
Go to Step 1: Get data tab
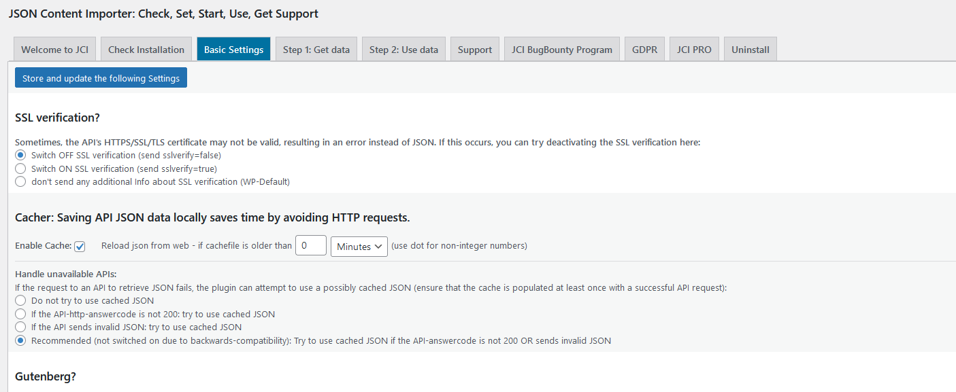pos(316,50)
